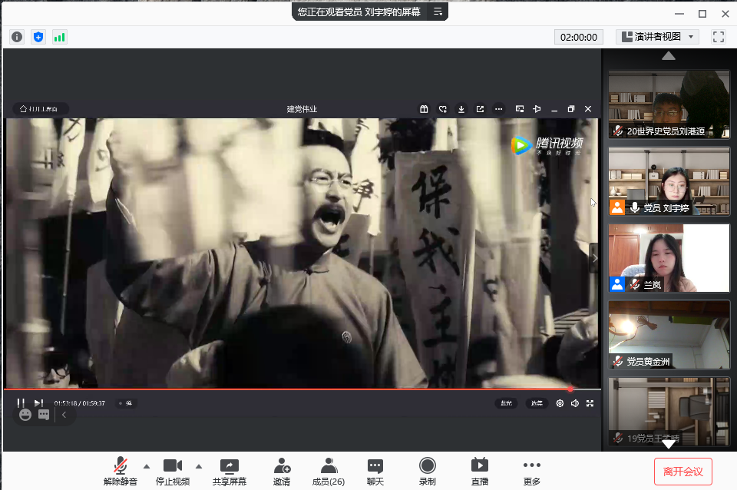Open the 成员(26) members list
Screen dimensions: 737x490
329,471
